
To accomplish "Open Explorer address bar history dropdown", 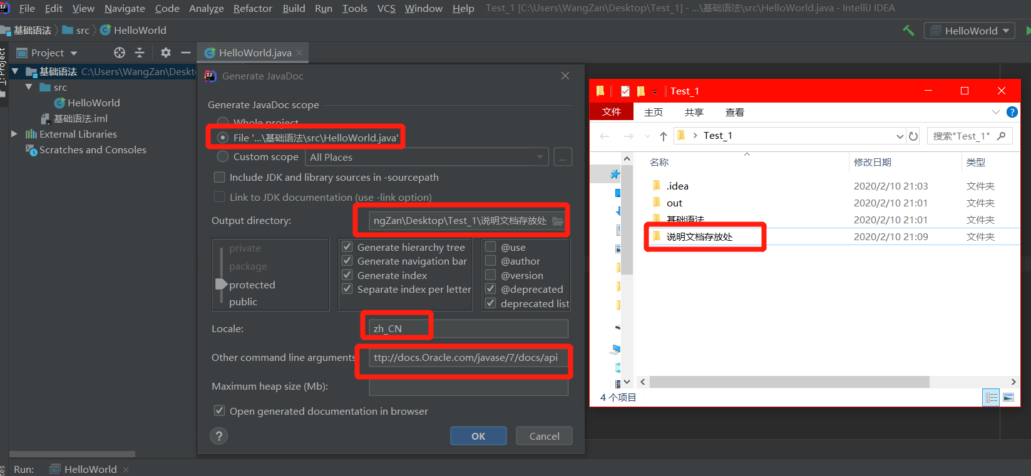I will [x=900, y=136].
